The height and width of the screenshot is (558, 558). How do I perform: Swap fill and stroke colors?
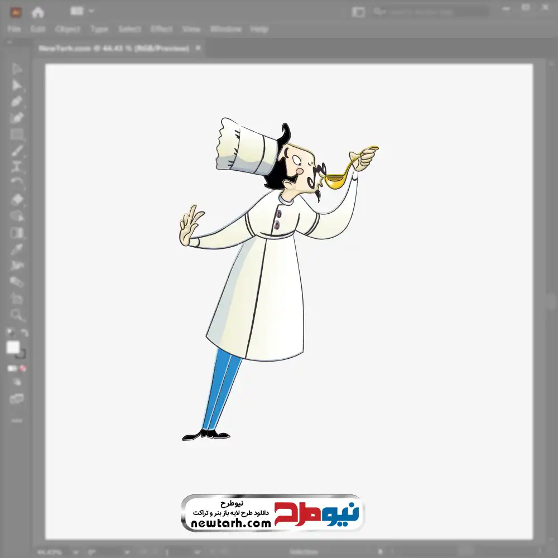pos(24,333)
